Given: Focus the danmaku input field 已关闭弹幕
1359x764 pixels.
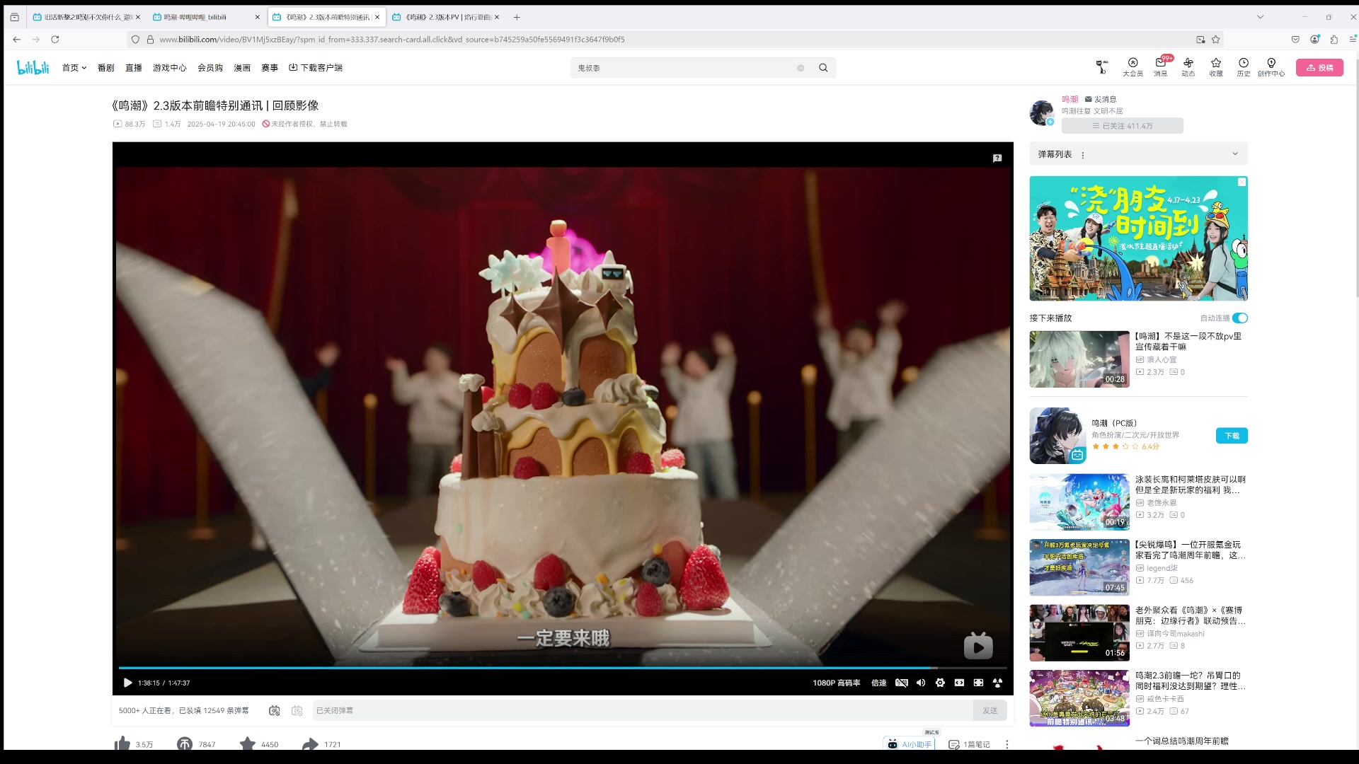Looking at the screenshot, I should point(642,710).
